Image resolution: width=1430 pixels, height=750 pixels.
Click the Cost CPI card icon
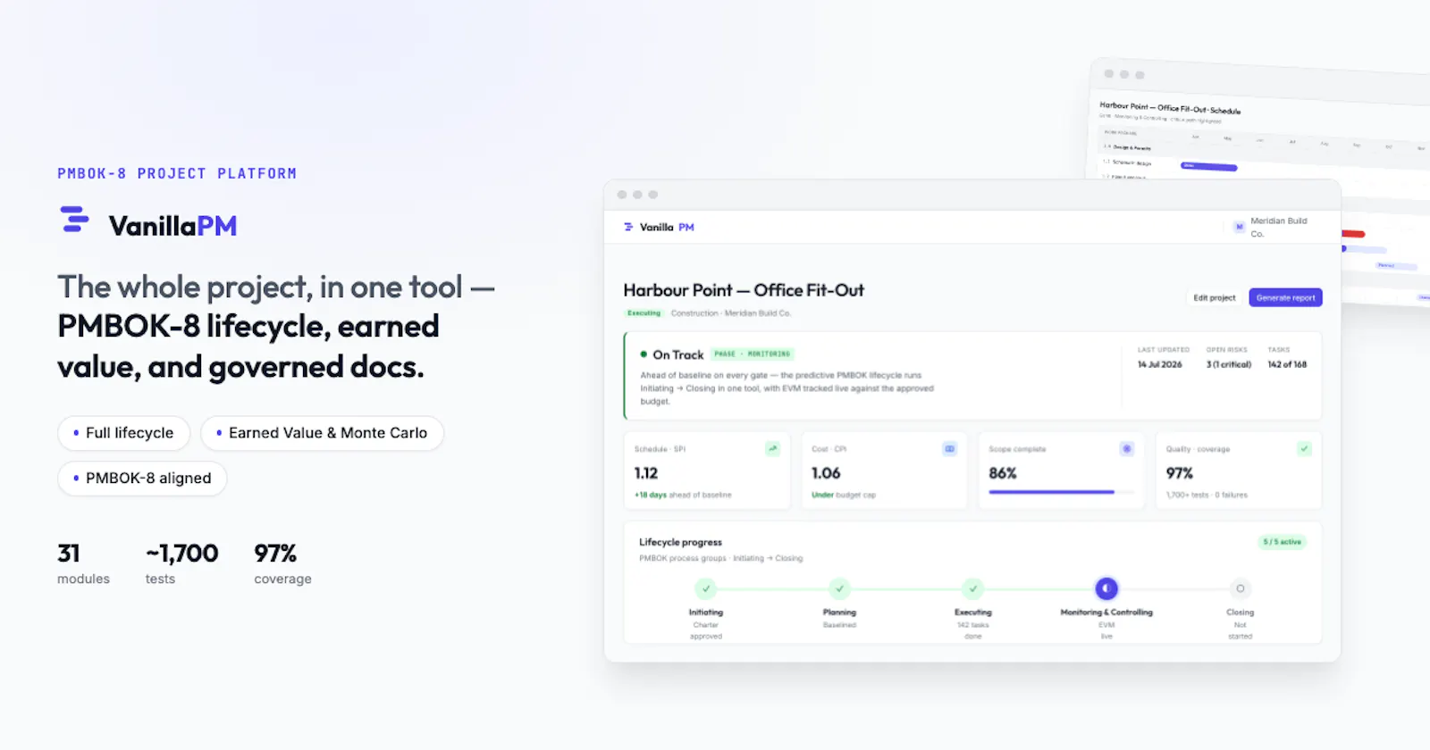(949, 448)
